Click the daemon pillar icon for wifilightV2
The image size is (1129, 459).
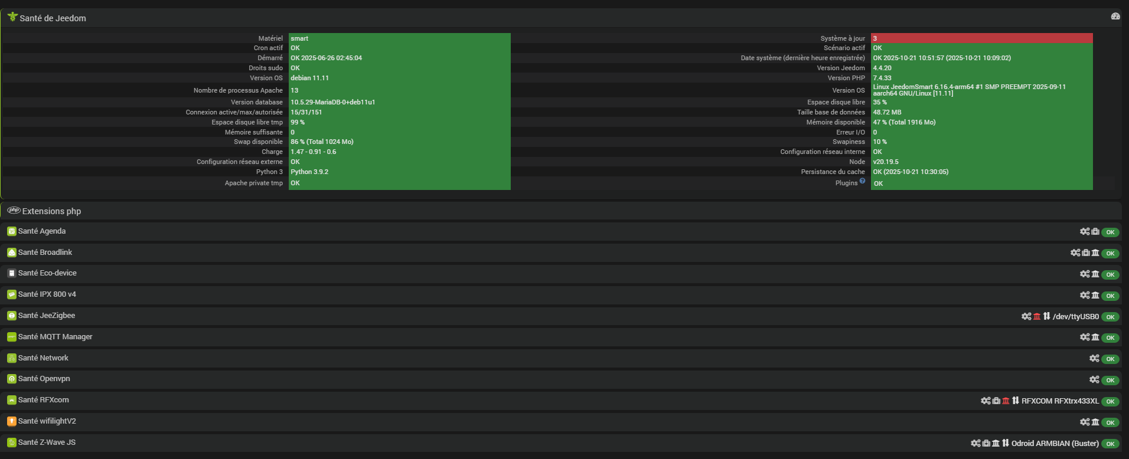1095,422
